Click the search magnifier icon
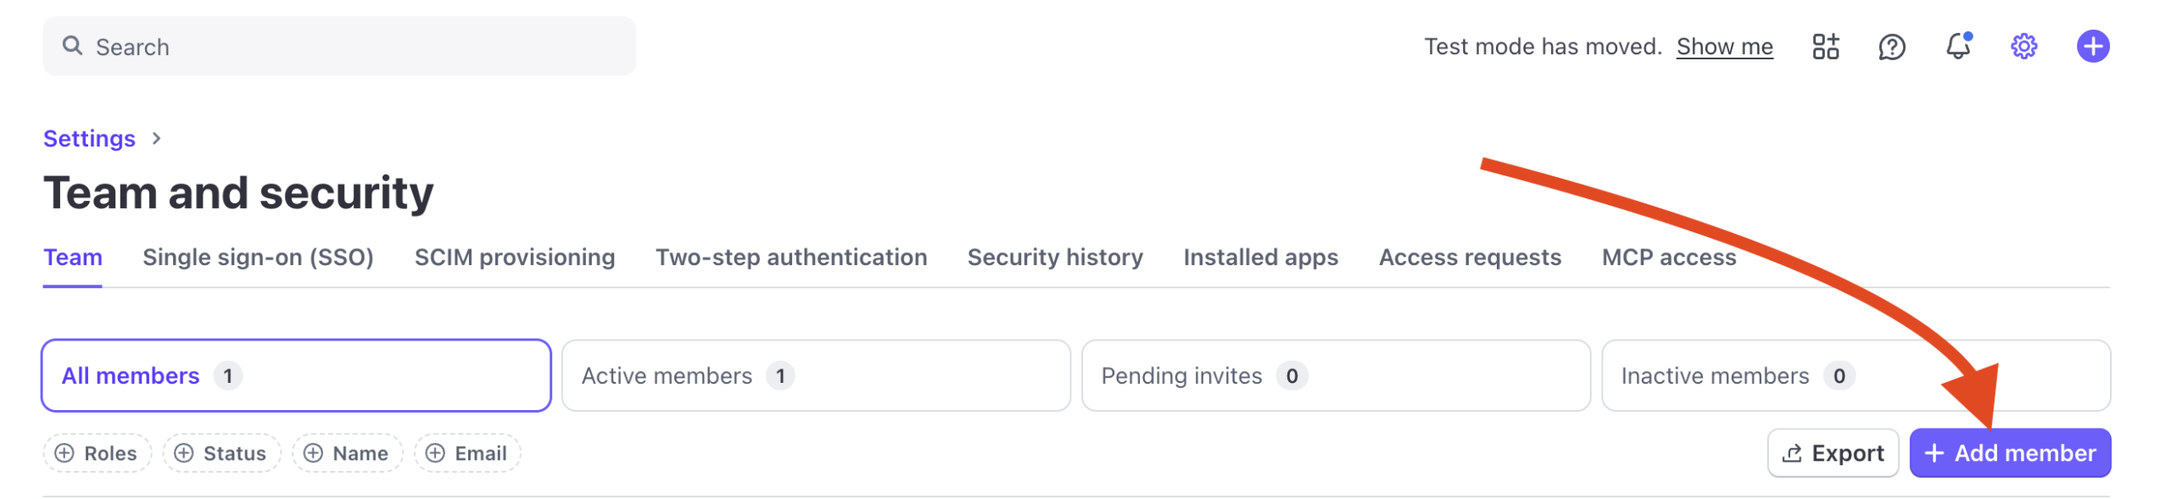2171x499 pixels. (73, 46)
